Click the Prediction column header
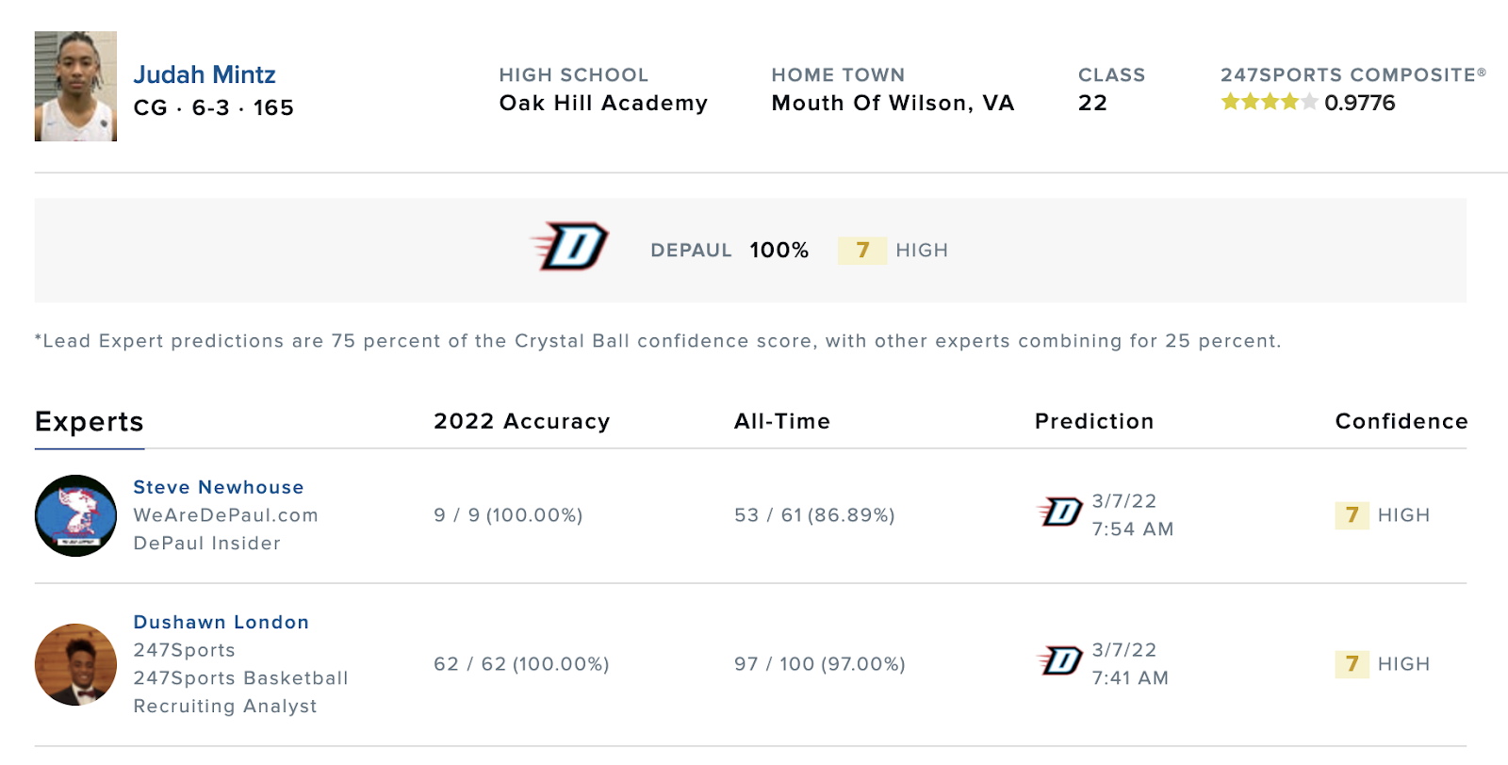 (x=1094, y=421)
